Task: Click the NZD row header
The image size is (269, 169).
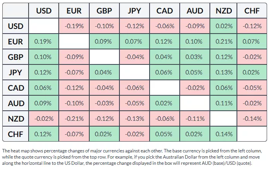Action: (x=16, y=119)
